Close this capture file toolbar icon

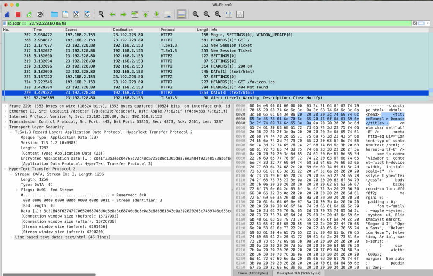tap(76, 14)
